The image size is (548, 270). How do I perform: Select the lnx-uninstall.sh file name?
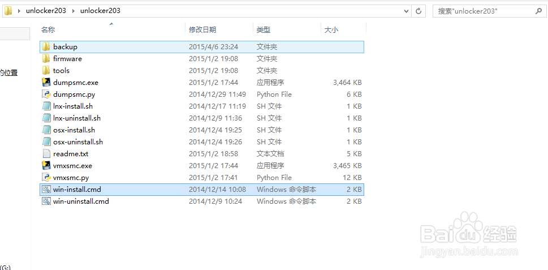(77, 118)
